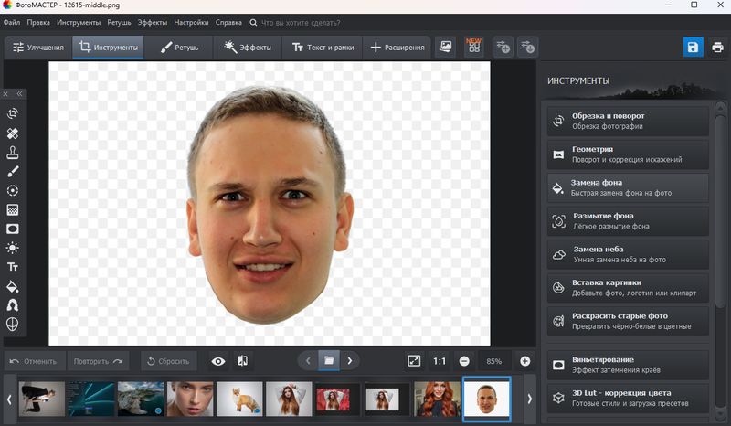Open the NEW features grid icon

pos(474,47)
